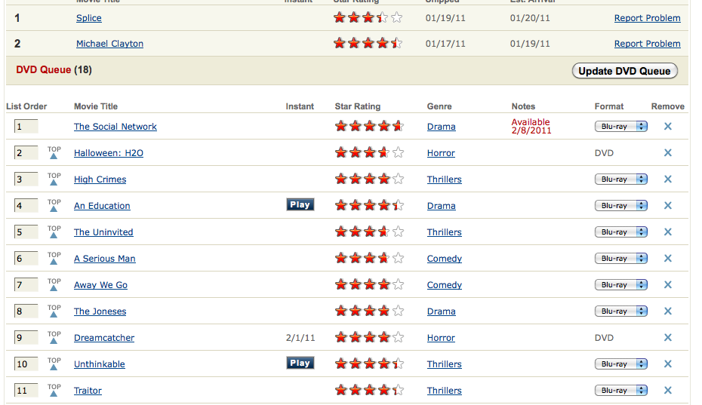Open the Dreamcatcher title link
Viewport: 702px width, 405px height.
104,338
